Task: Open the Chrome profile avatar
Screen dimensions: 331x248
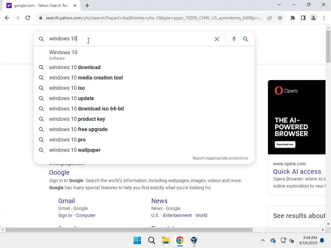Action: click(x=314, y=18)
